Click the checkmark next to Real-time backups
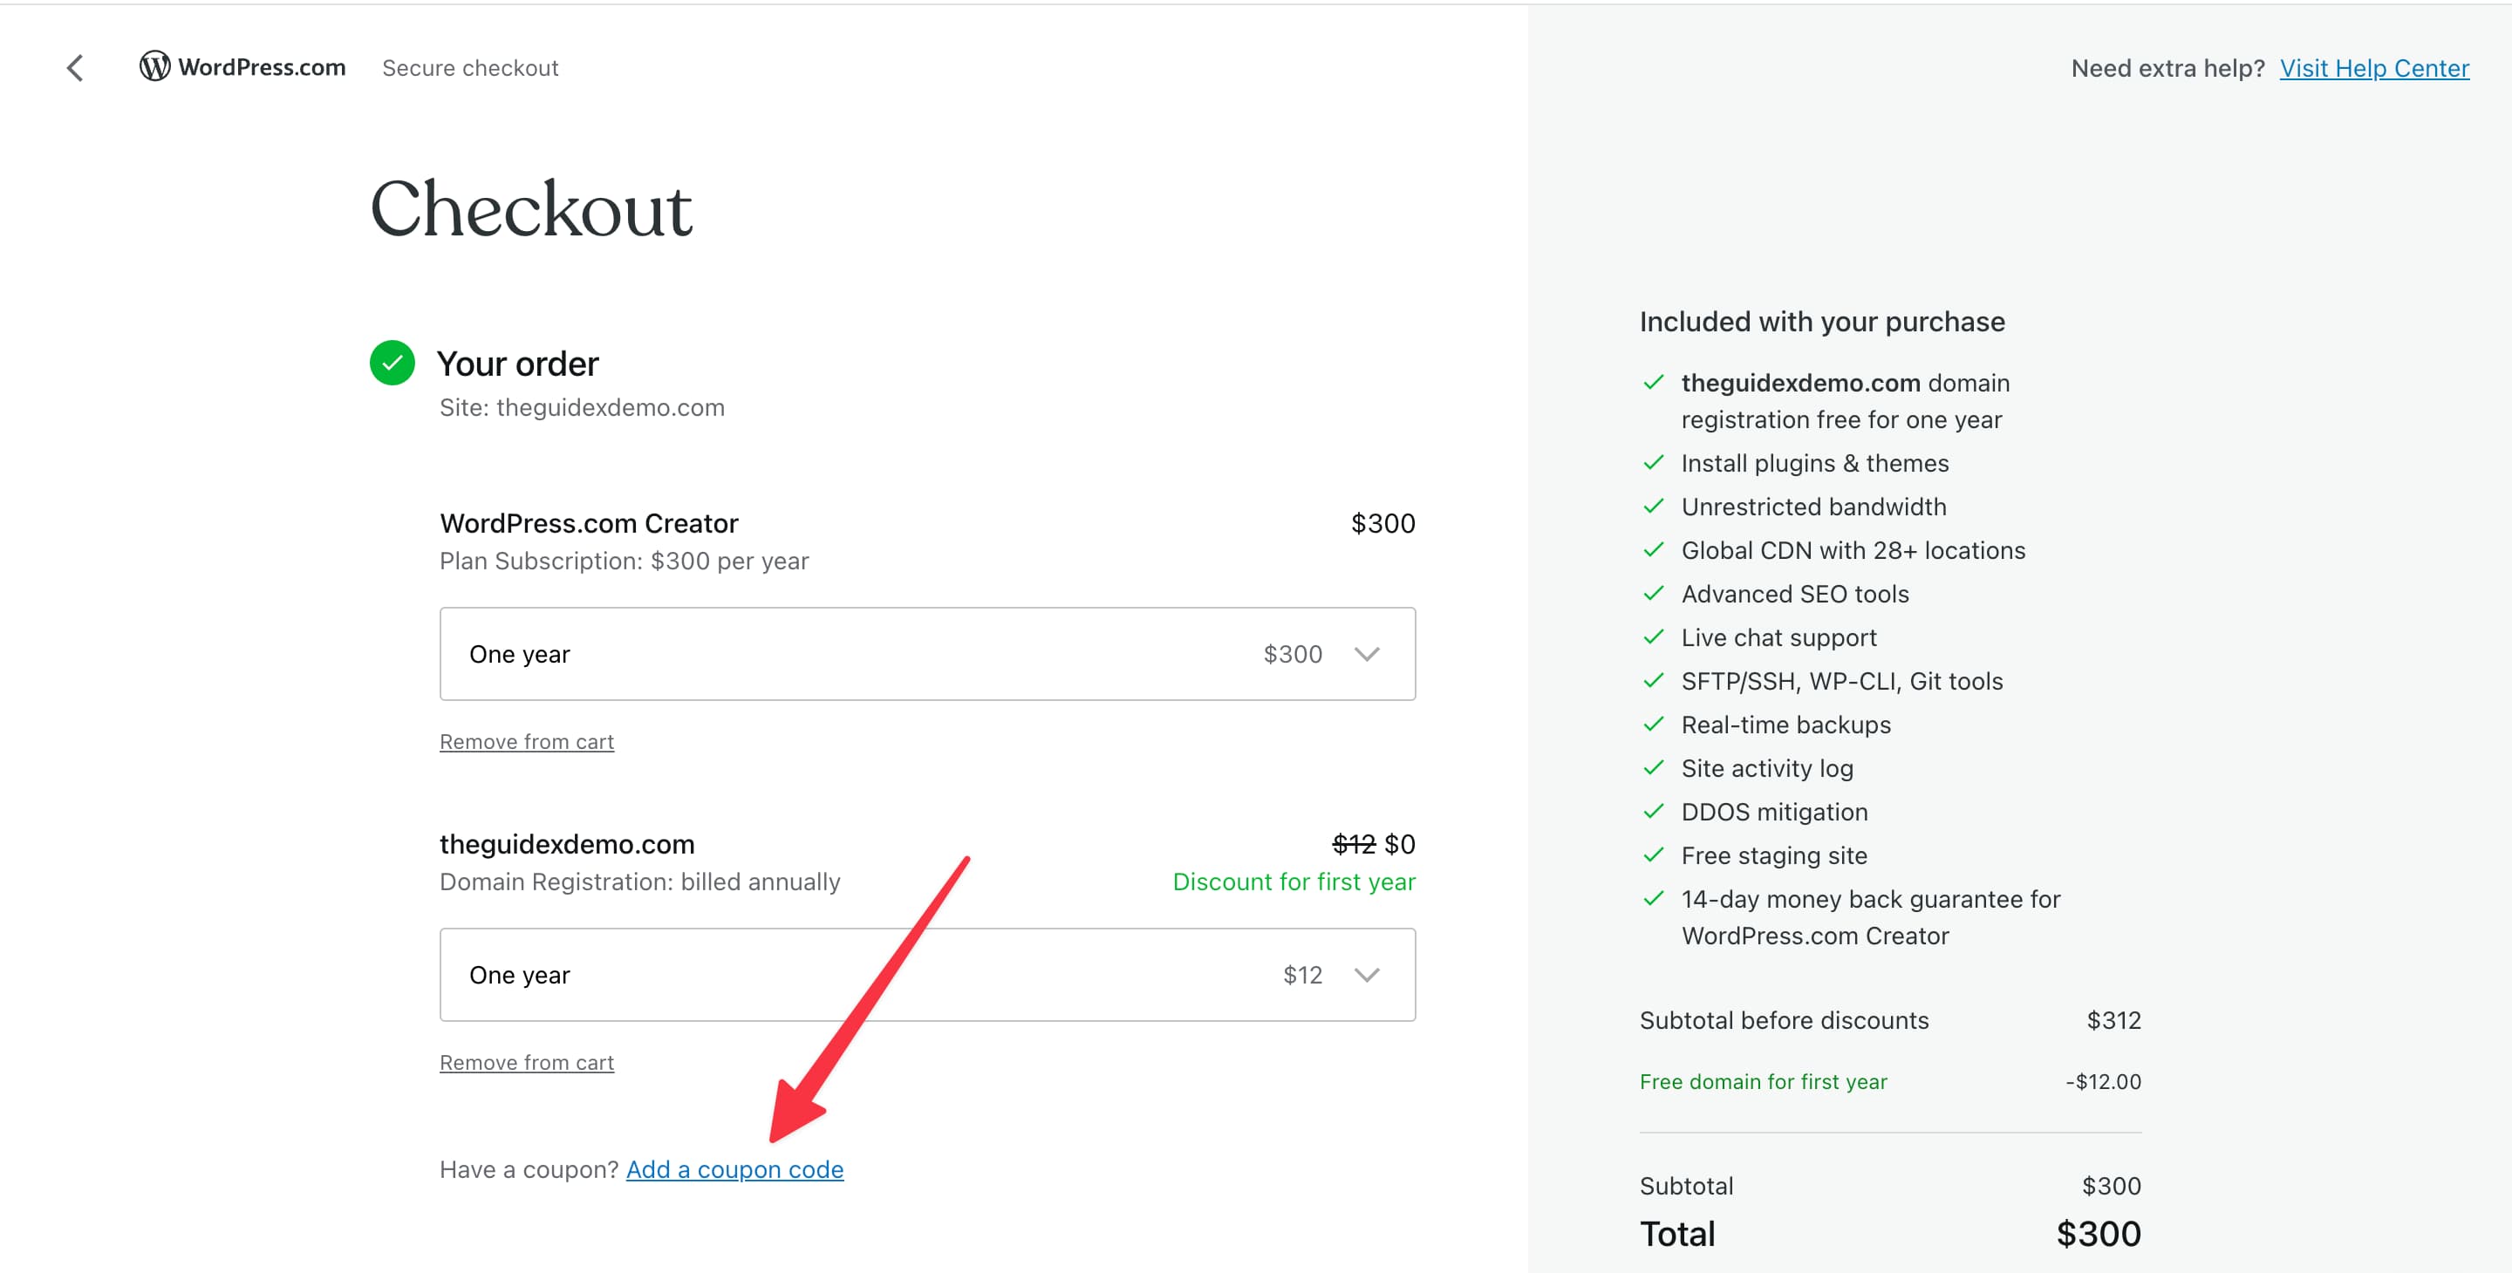The image size is (2512, 1273). (1655, 725)
